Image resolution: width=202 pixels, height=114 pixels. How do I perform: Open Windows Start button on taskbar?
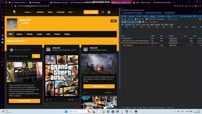pos(66,111)
